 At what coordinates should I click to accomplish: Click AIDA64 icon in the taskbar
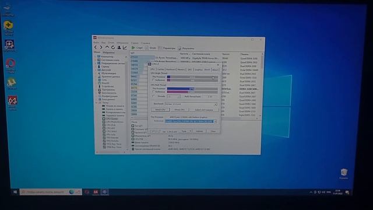96,192
